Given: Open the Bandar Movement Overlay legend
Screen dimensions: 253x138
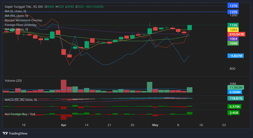Looking at the screenshot, I should pos(23,20).
